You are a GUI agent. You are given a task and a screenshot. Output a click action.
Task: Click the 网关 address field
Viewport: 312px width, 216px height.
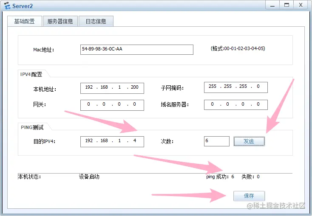(112, 105)
